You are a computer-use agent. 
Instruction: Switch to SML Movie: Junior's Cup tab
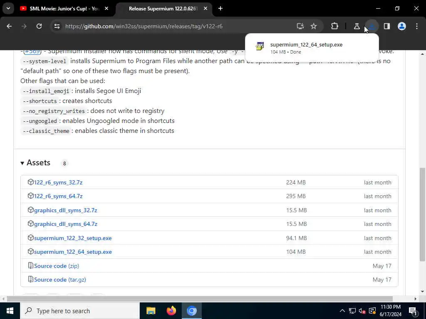click(64, 9)
